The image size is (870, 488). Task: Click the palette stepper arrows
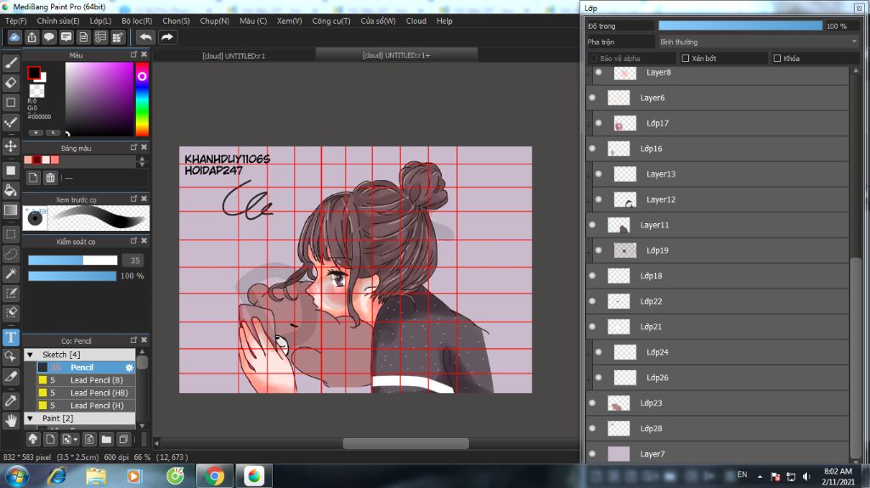click(x=142, y=161)
